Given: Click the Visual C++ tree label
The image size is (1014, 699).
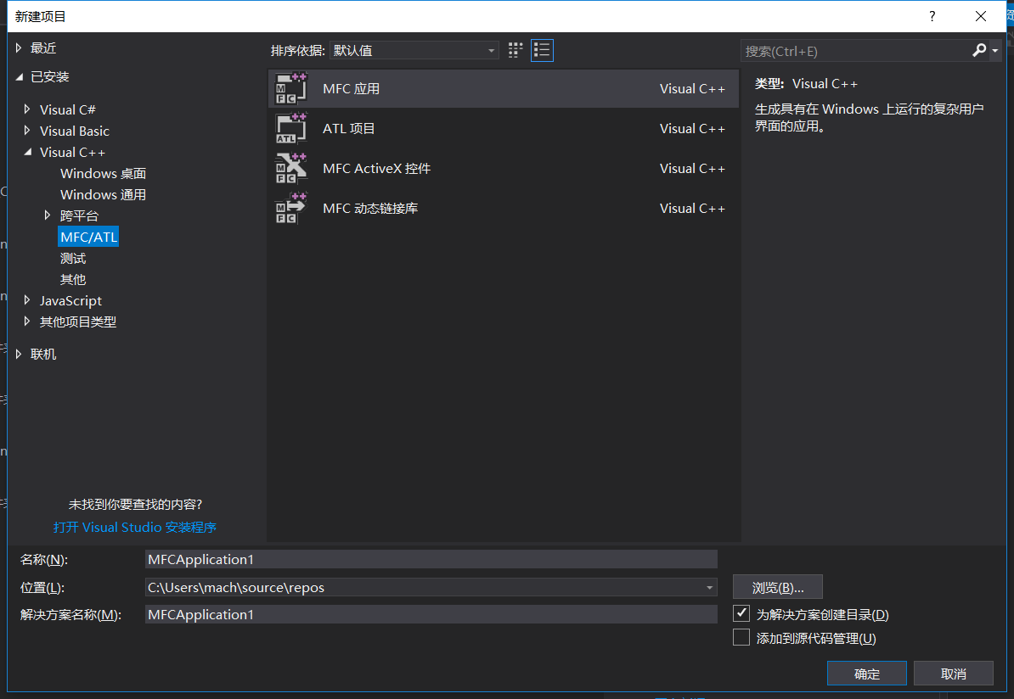Looking at the screenshot, I should point(72,153).
